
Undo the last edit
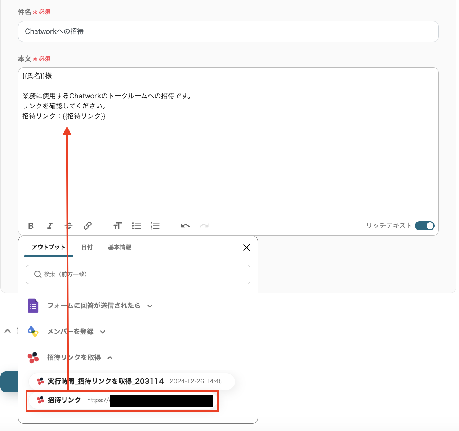(x=185, y=226)
